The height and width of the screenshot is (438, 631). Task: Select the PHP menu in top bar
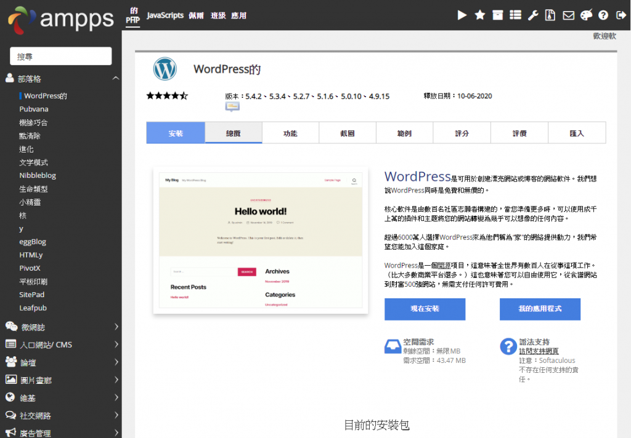[x=133, y=15]
